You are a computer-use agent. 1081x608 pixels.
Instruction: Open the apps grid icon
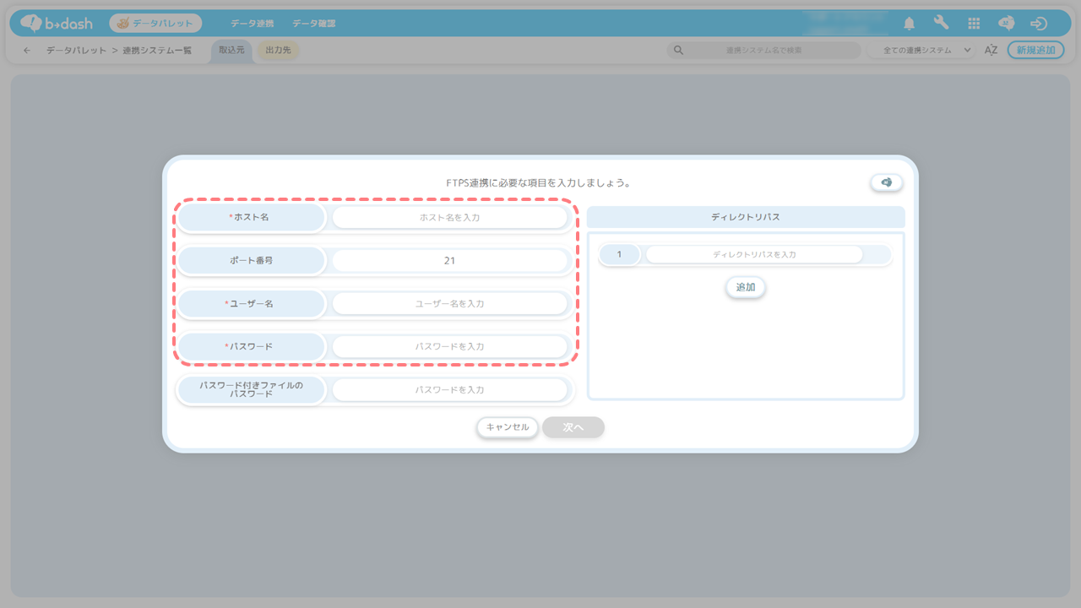[x=974, y=24]
